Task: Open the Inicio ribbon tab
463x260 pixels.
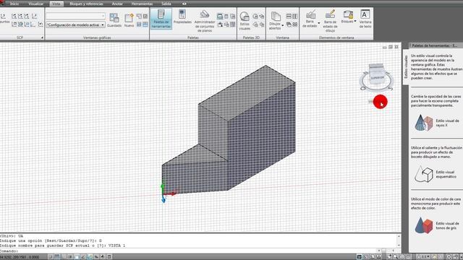Action: point(14,4)
